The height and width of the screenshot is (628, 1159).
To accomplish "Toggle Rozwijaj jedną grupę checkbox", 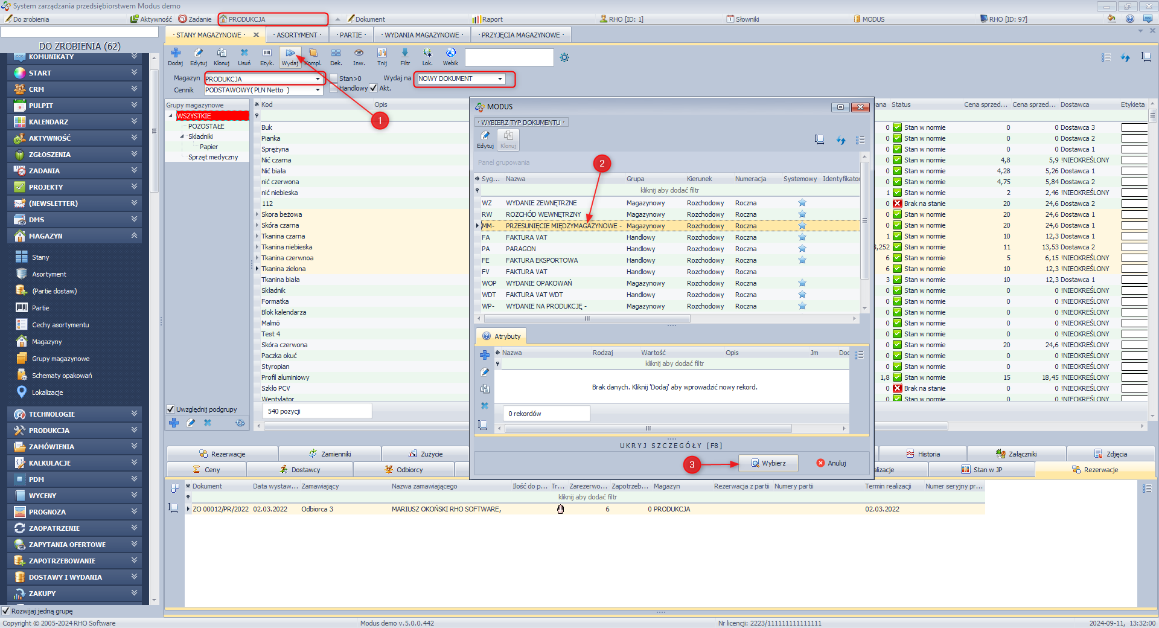I will click(x=6, y=611).
